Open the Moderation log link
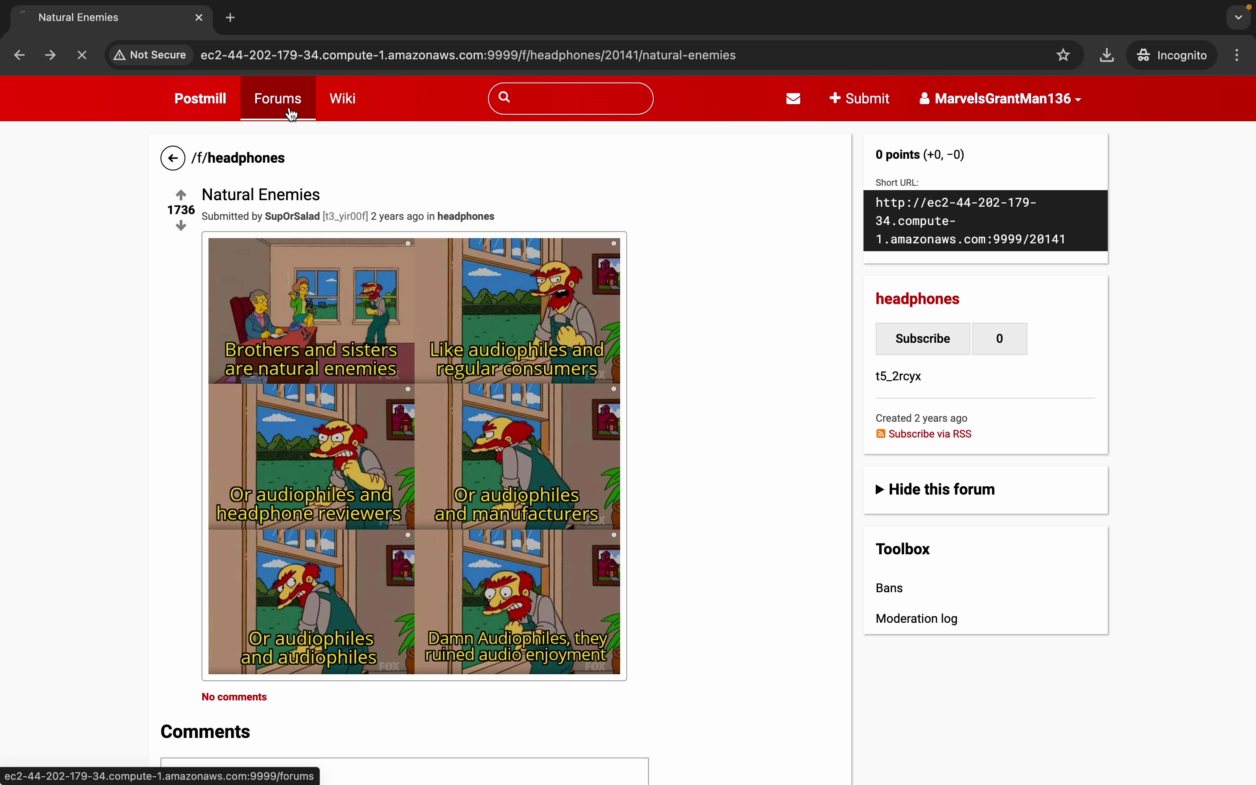This screenshot has width=1256, height=785. click(x=916, y=619)
